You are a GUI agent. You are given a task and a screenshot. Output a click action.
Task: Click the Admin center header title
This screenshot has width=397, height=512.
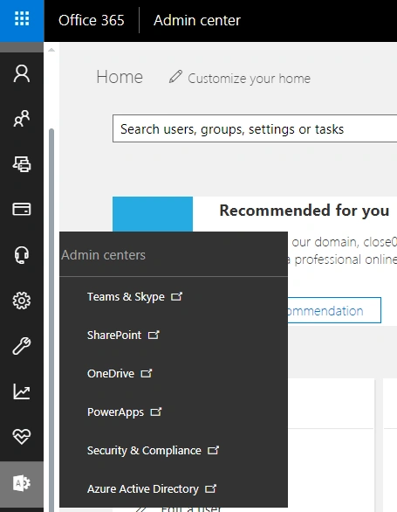click(x=197, y=20)
